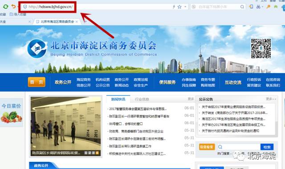Expand the dropdown arrow beside the binoculars icon

pyautogui.click(x=262, y=7)
